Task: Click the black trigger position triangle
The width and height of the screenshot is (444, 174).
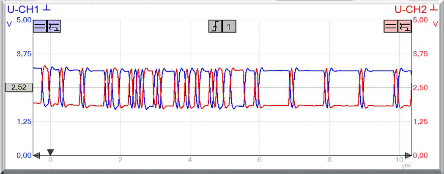Action: click(x=50, y=152)
